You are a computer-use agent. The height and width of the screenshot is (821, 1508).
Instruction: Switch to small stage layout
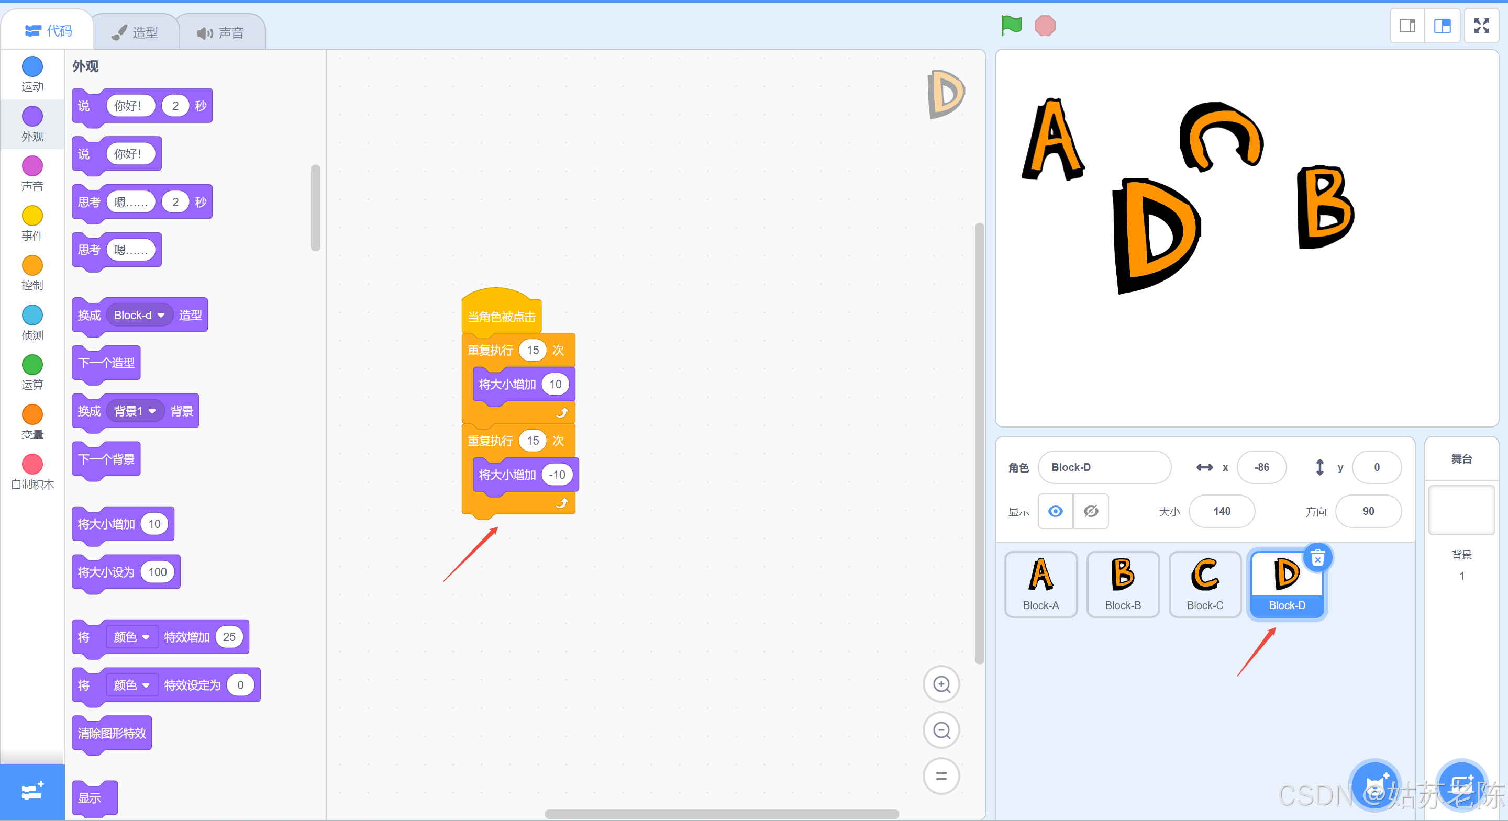tap(1407, 26)
